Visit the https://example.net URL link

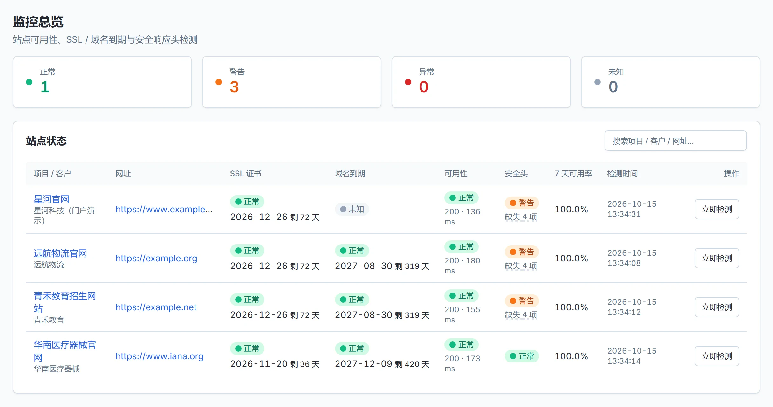(156, 307)
